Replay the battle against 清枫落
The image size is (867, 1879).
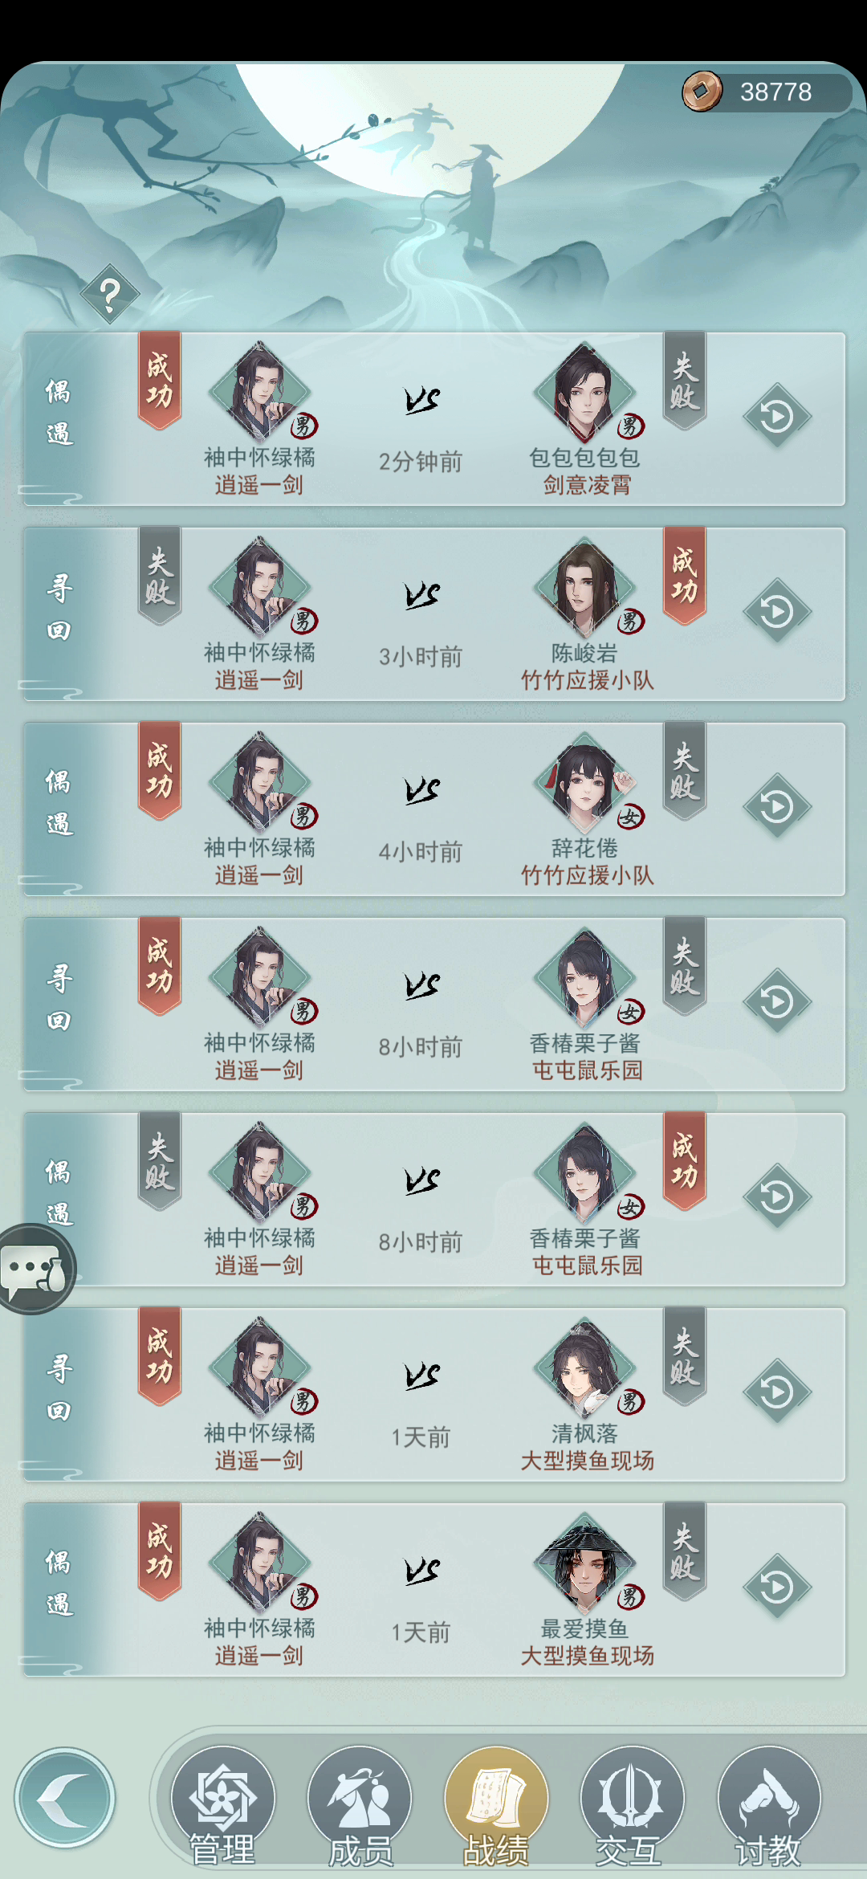pos(777,1392)
